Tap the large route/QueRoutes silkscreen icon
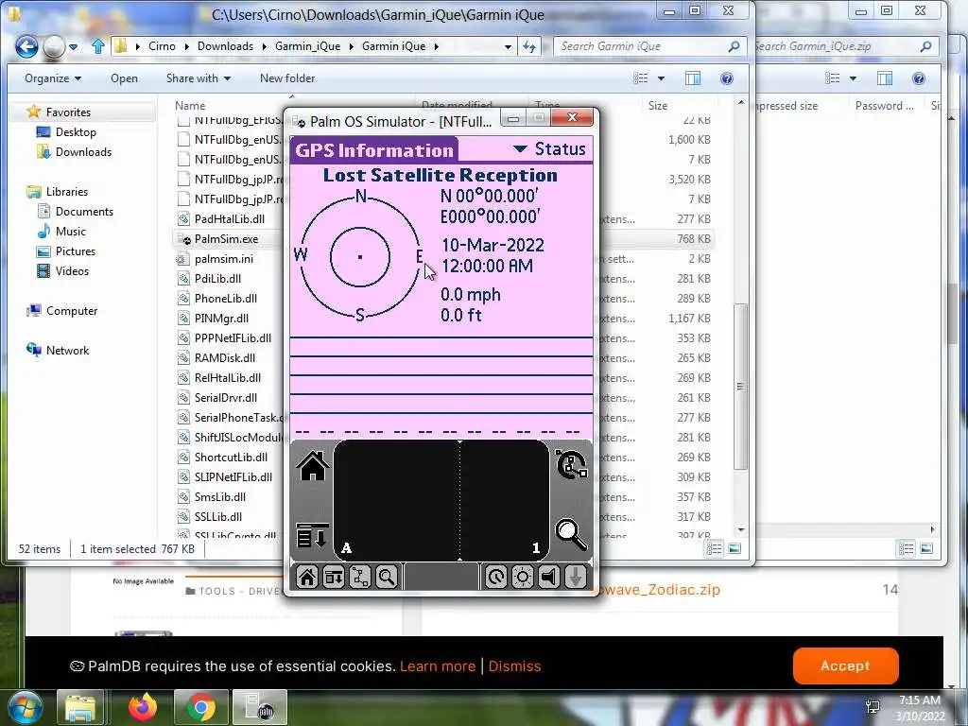Viewport: 968px width, 726px height. pos(571,465)
